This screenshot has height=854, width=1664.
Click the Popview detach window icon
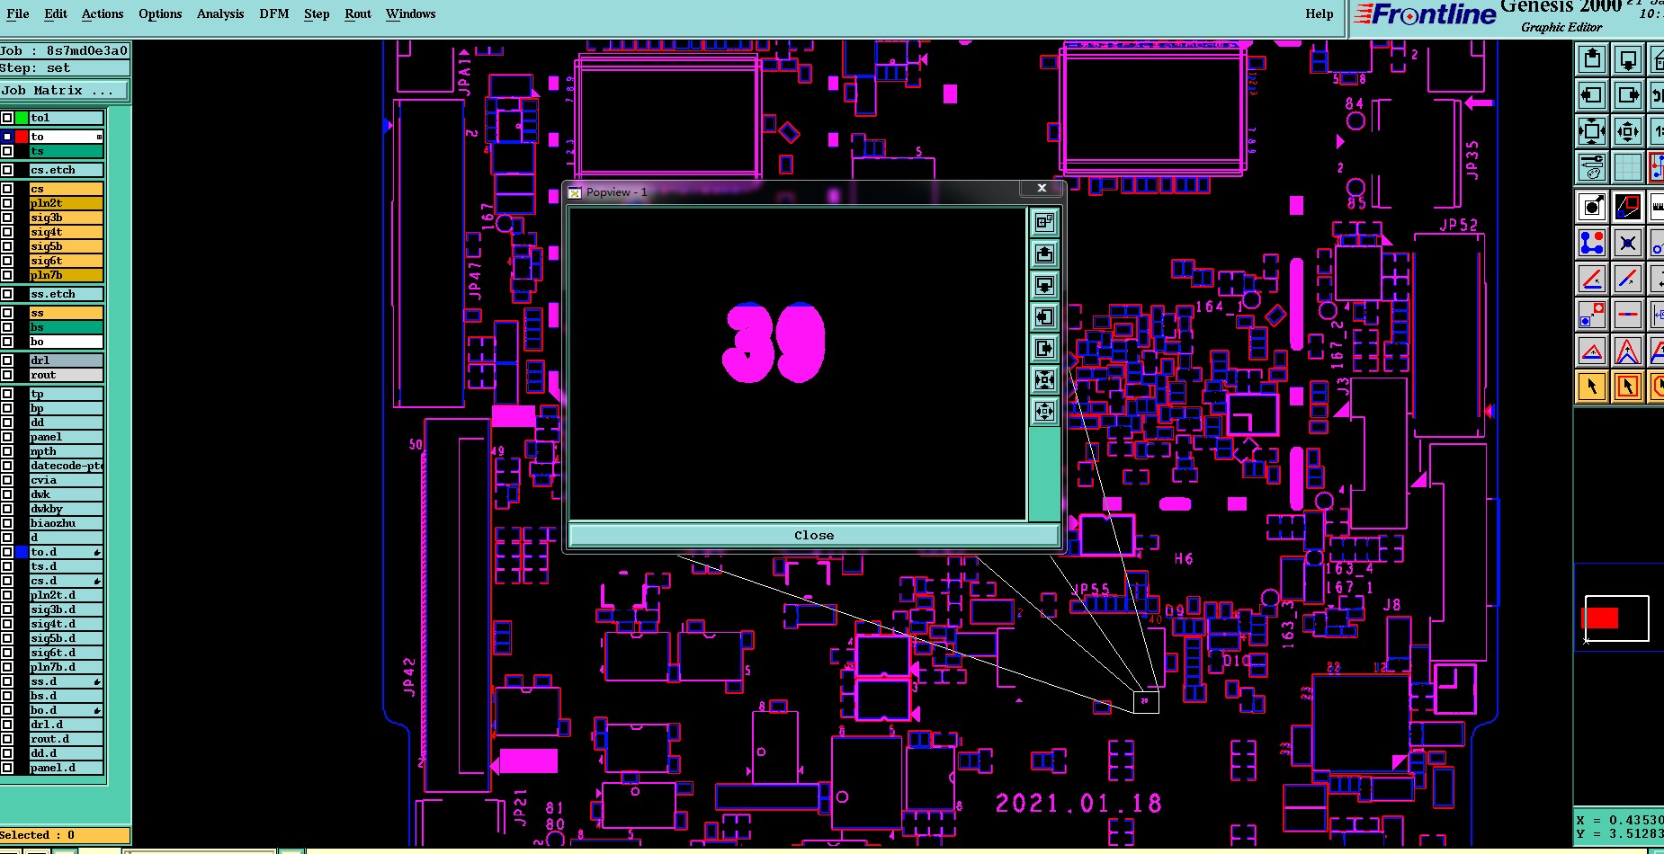(1044, 222)
